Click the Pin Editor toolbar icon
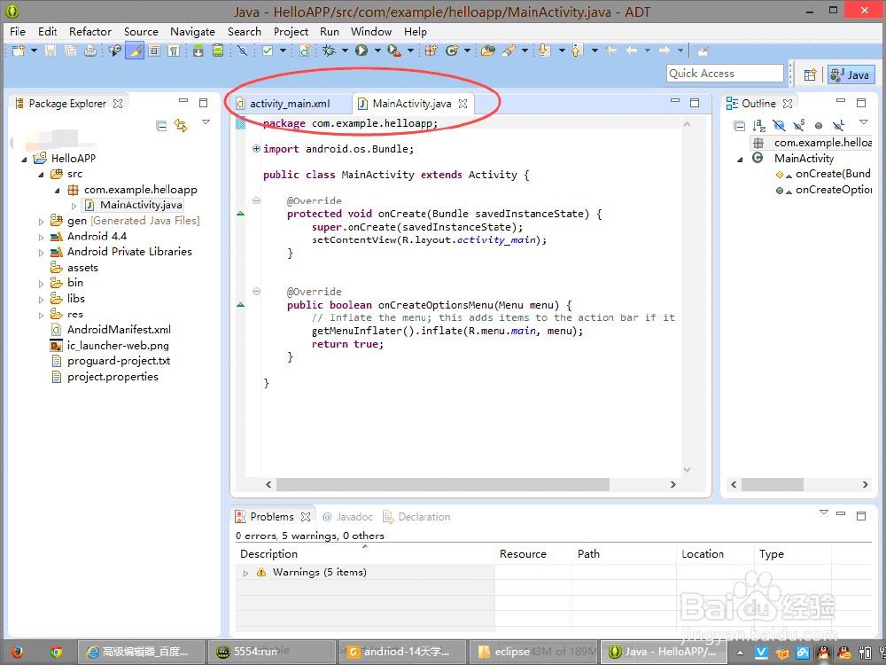This screenshot has width=886, height=665. (x=703, y=51)
